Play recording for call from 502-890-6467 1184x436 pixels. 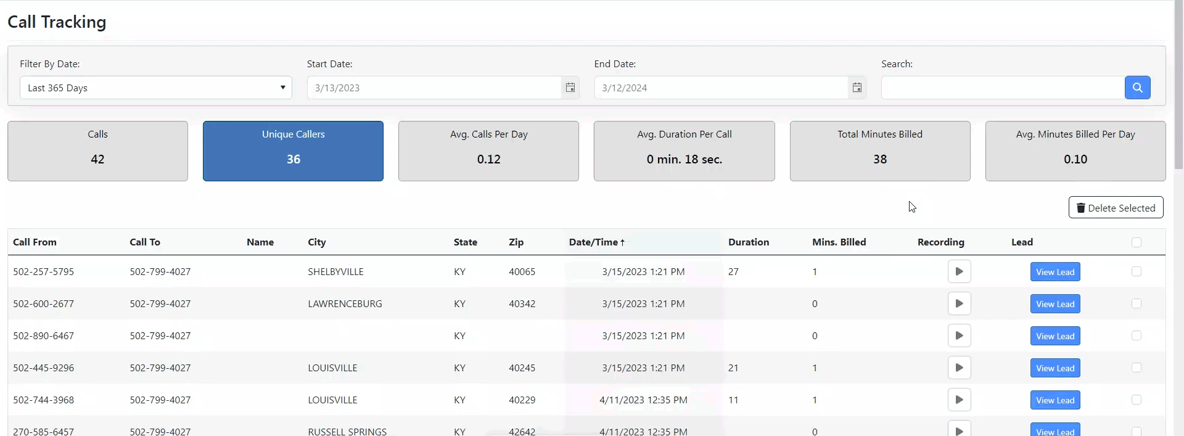(x=959, y=336)
